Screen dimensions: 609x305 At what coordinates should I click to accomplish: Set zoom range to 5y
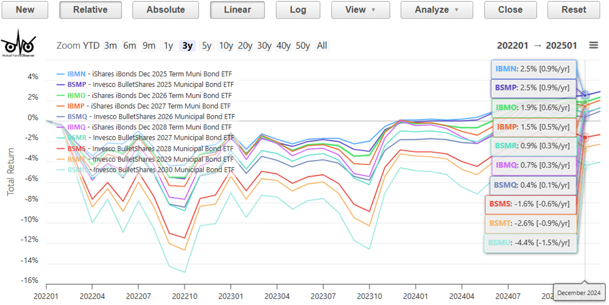207,46
